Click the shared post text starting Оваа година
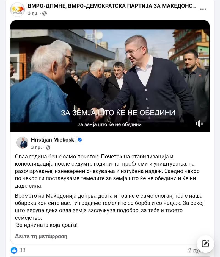Screen dimensions: 220x257 coord(107,171)
